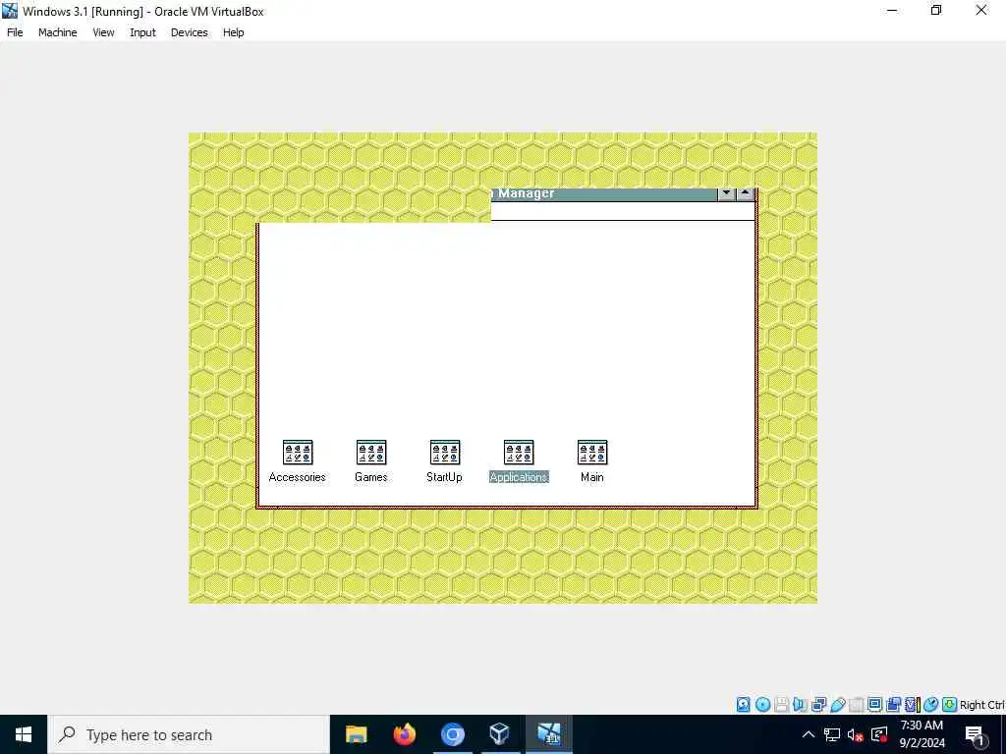Click the network tray icon
This screenshot has width=1006, height=754.
point(832,734)
